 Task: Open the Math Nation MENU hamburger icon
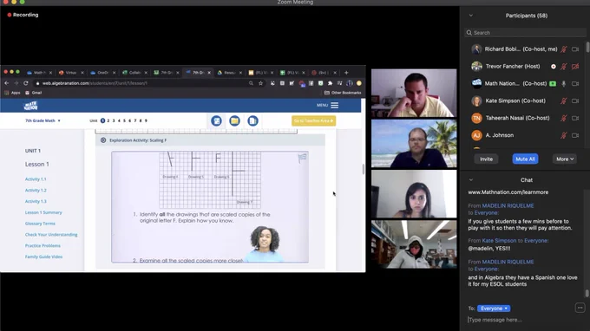tap(335, 105)
